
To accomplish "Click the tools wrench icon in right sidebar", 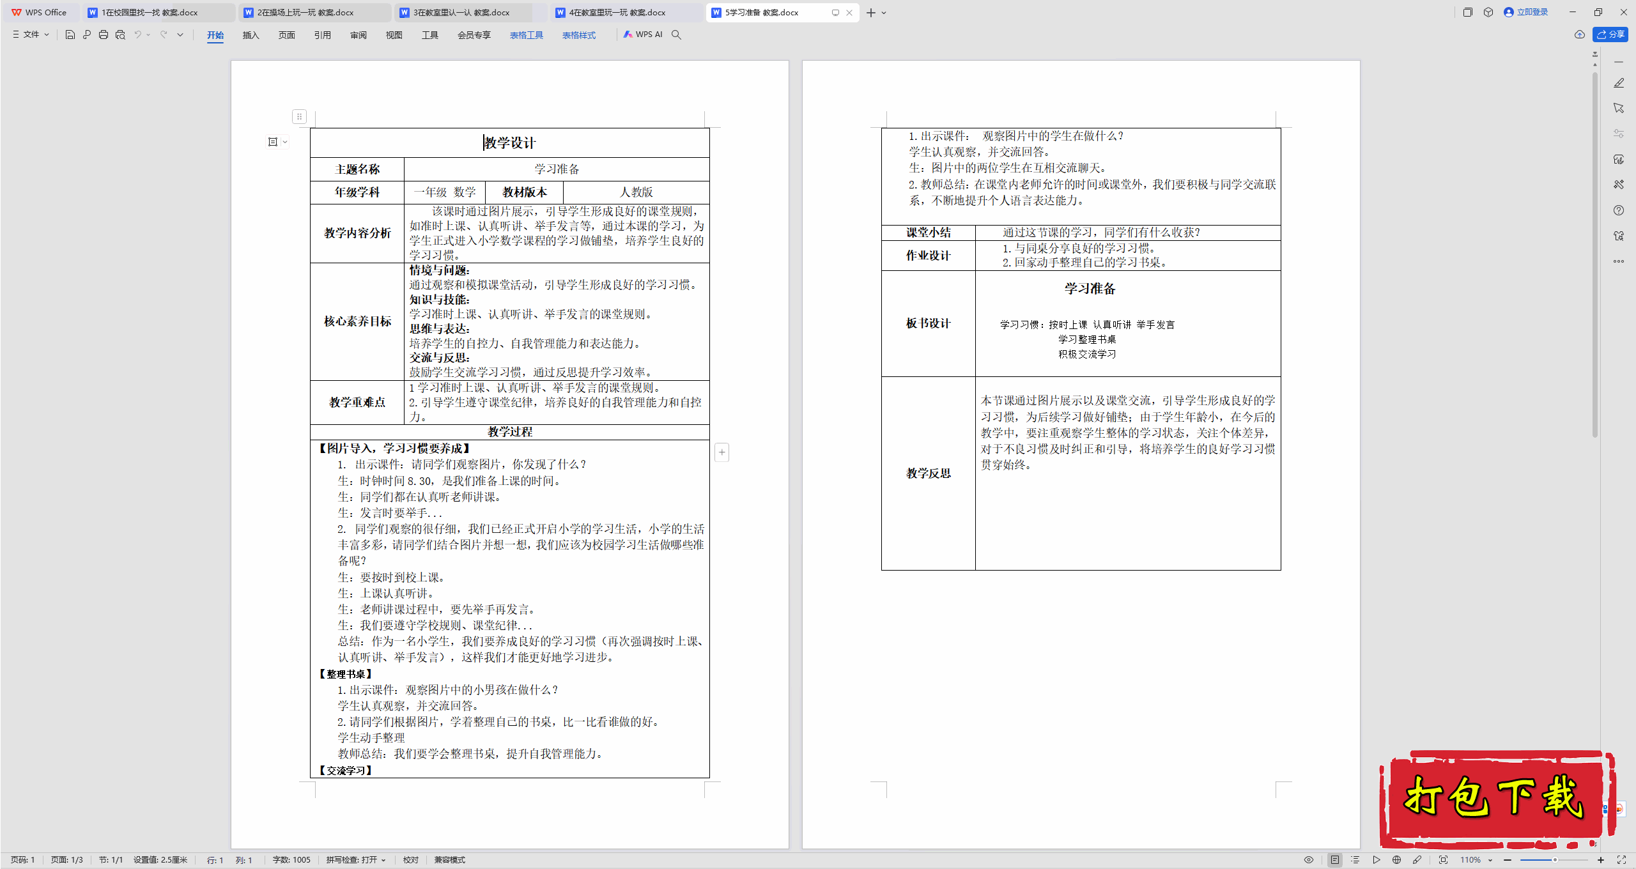I will point(1619,185).
